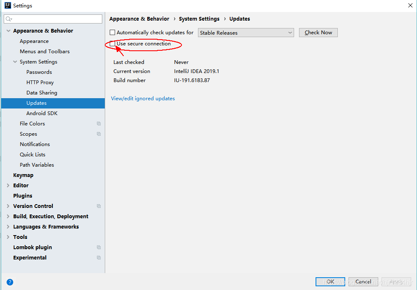Click the project-level icon beside File Colors

coord(99,124)
